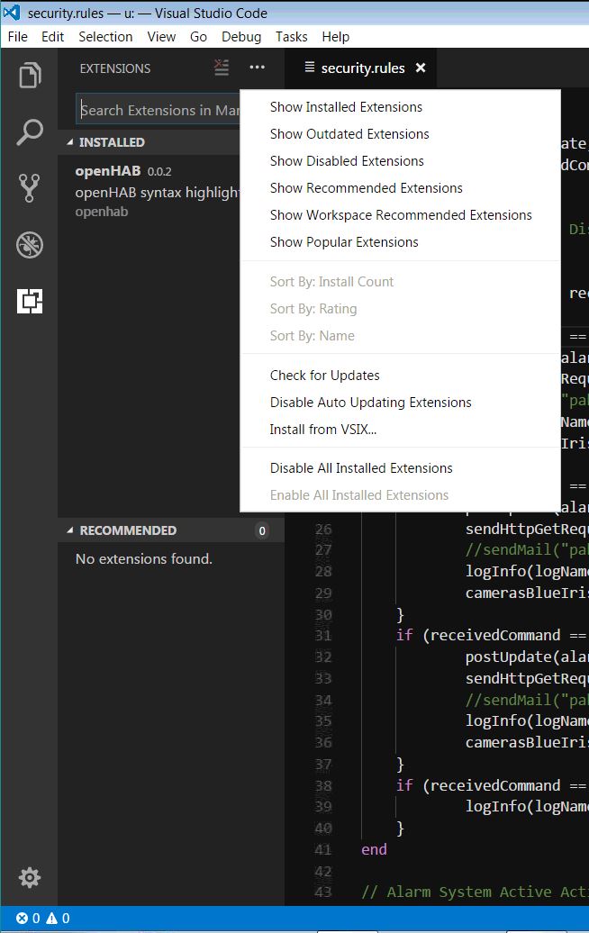Click Check for Updates entry
Viewport: 589px width, 933px height.
tap(324, 376)
